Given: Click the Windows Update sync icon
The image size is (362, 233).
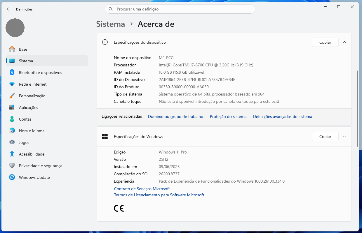Looking at the screenshot, I should click(x=12, y=177).
